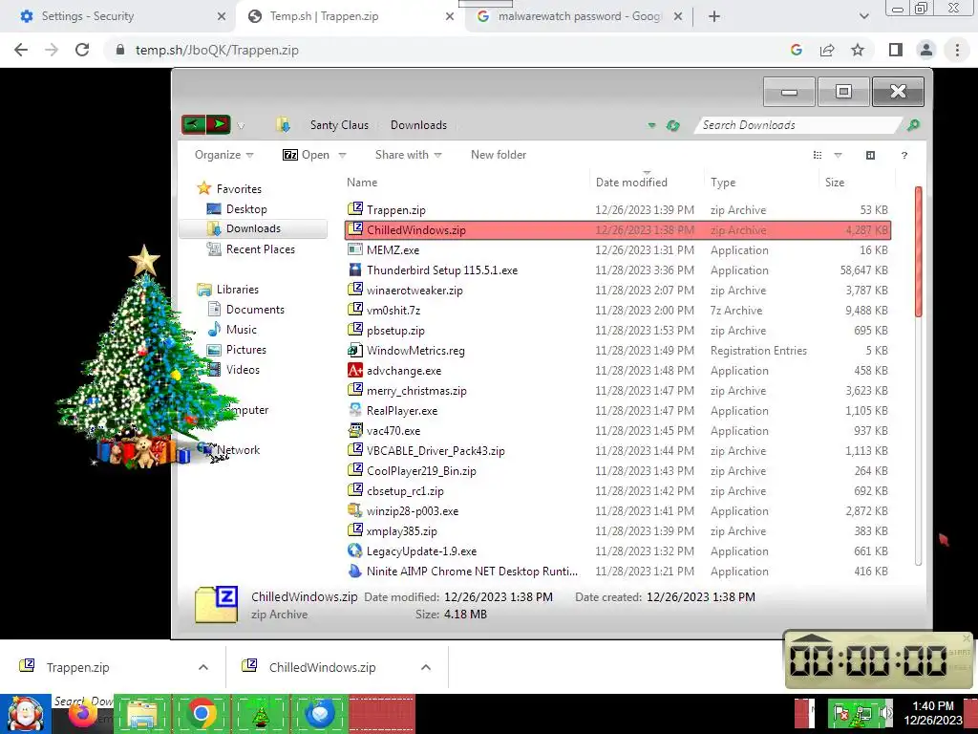978x734 pixels.
Task: Go forward in Explorer navigation
Action: pos(219,125)
